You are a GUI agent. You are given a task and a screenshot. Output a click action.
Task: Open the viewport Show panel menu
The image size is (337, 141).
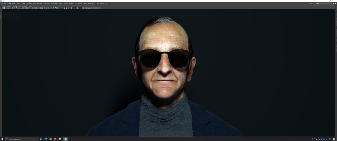[20, 6]
